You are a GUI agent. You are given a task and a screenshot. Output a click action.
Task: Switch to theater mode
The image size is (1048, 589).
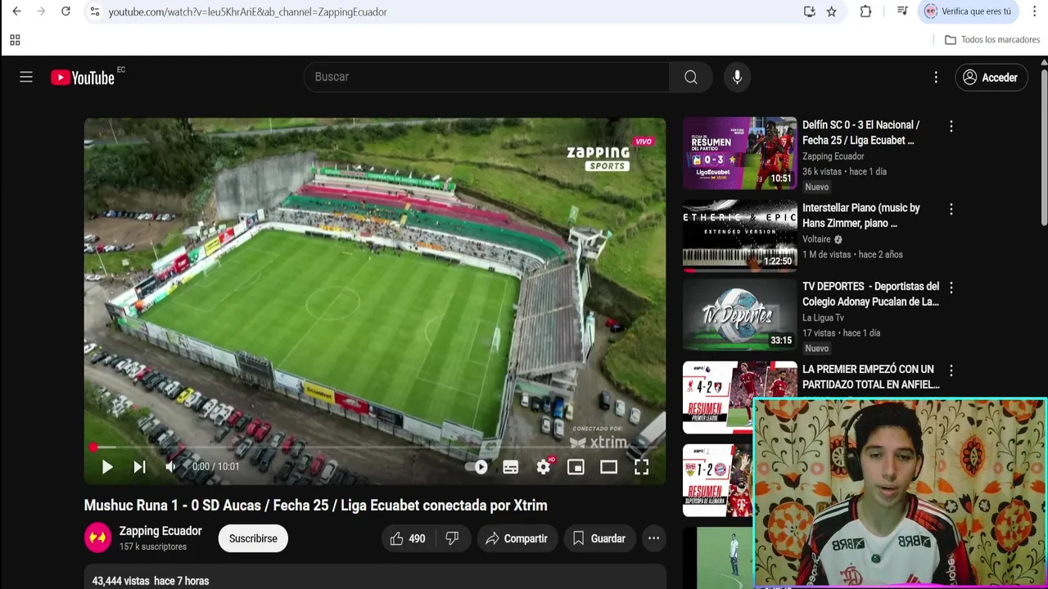[608, 467]
